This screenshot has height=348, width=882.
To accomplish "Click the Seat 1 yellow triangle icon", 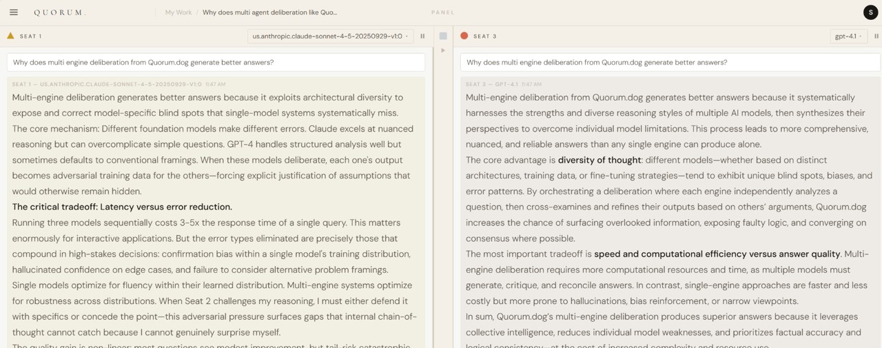I will [10, 36].
